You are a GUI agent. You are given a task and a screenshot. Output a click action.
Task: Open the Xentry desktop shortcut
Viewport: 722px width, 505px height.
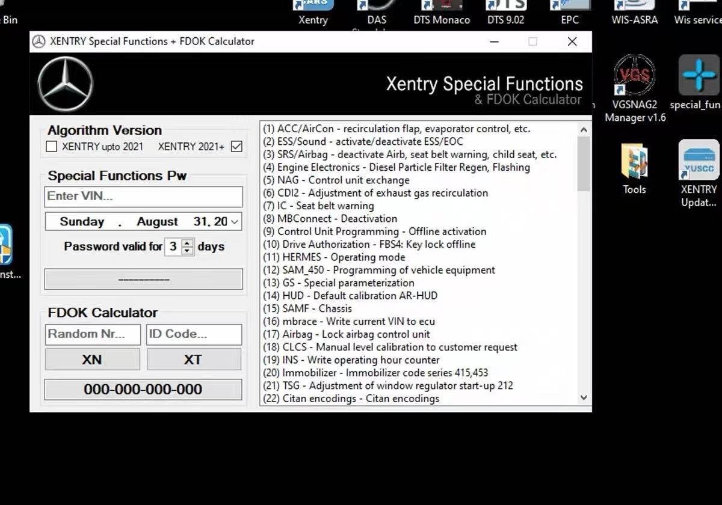click(313, 12)
